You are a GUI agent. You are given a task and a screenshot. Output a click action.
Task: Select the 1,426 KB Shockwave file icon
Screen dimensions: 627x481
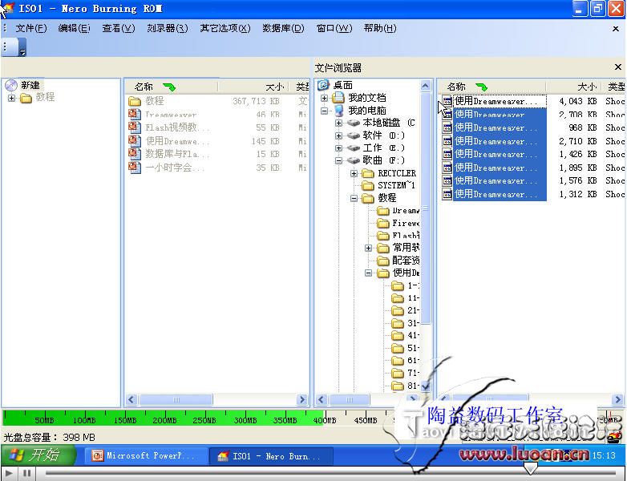(x=447, y=155)
